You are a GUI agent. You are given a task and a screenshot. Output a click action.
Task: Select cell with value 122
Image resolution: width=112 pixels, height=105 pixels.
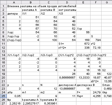pos(107,74)
